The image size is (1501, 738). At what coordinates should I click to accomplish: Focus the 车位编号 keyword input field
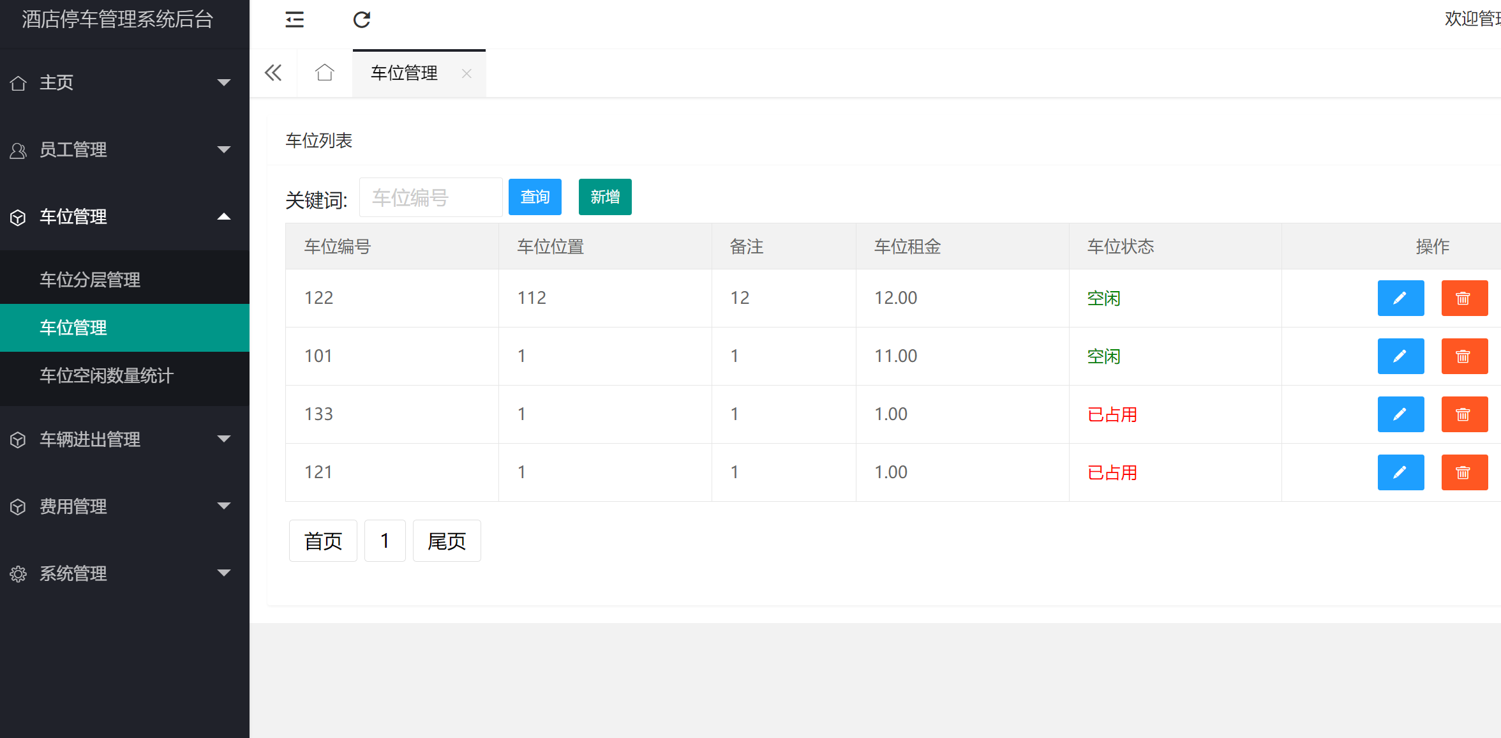431,198
